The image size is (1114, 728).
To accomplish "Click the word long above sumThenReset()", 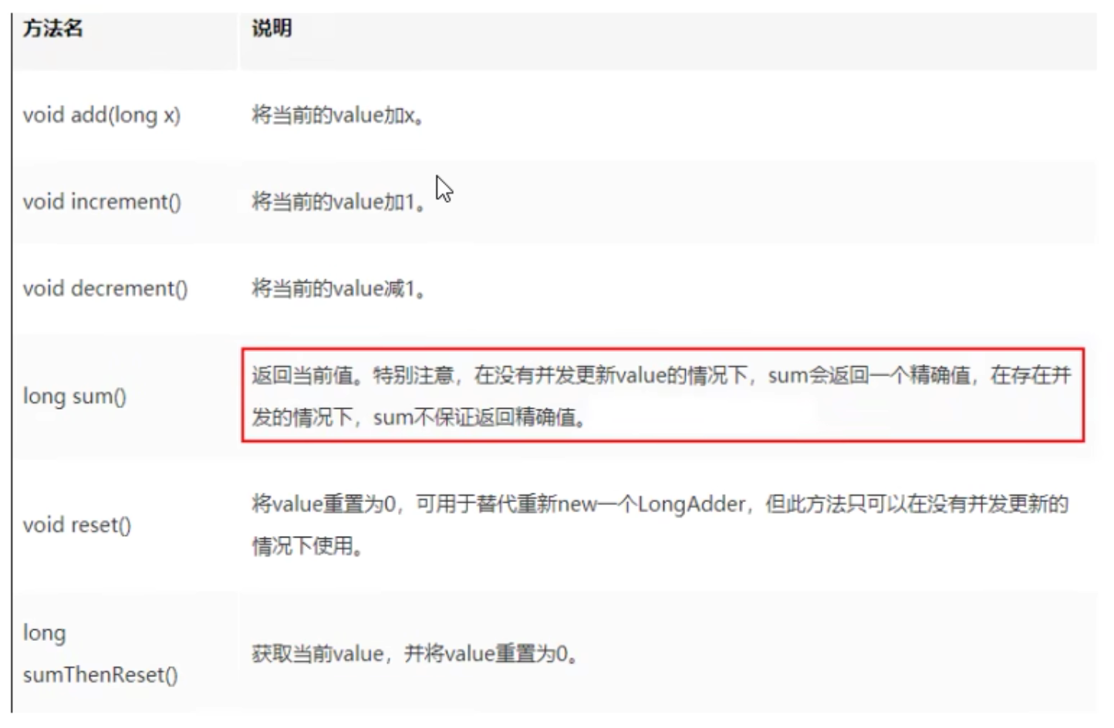I will pyautogui.click(x=44, y=633).
